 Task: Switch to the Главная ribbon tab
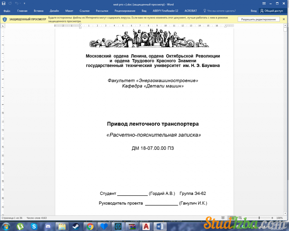click(22, 11)
